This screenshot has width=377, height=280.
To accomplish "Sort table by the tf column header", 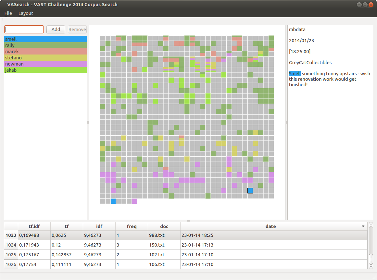I will coord(67,226).
